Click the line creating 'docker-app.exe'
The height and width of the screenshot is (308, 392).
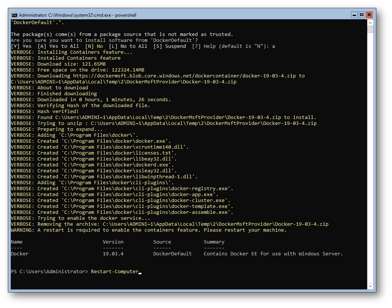pyautogui.click(x=114, y=195)
